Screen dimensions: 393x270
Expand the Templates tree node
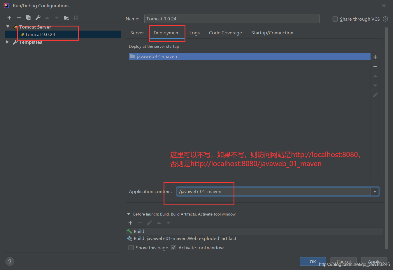(8, 42)
